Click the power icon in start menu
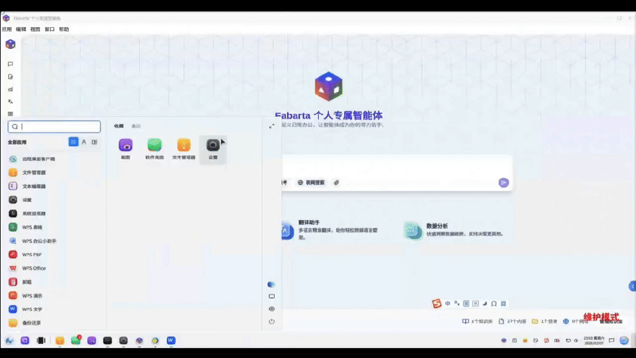 (272, 321)
